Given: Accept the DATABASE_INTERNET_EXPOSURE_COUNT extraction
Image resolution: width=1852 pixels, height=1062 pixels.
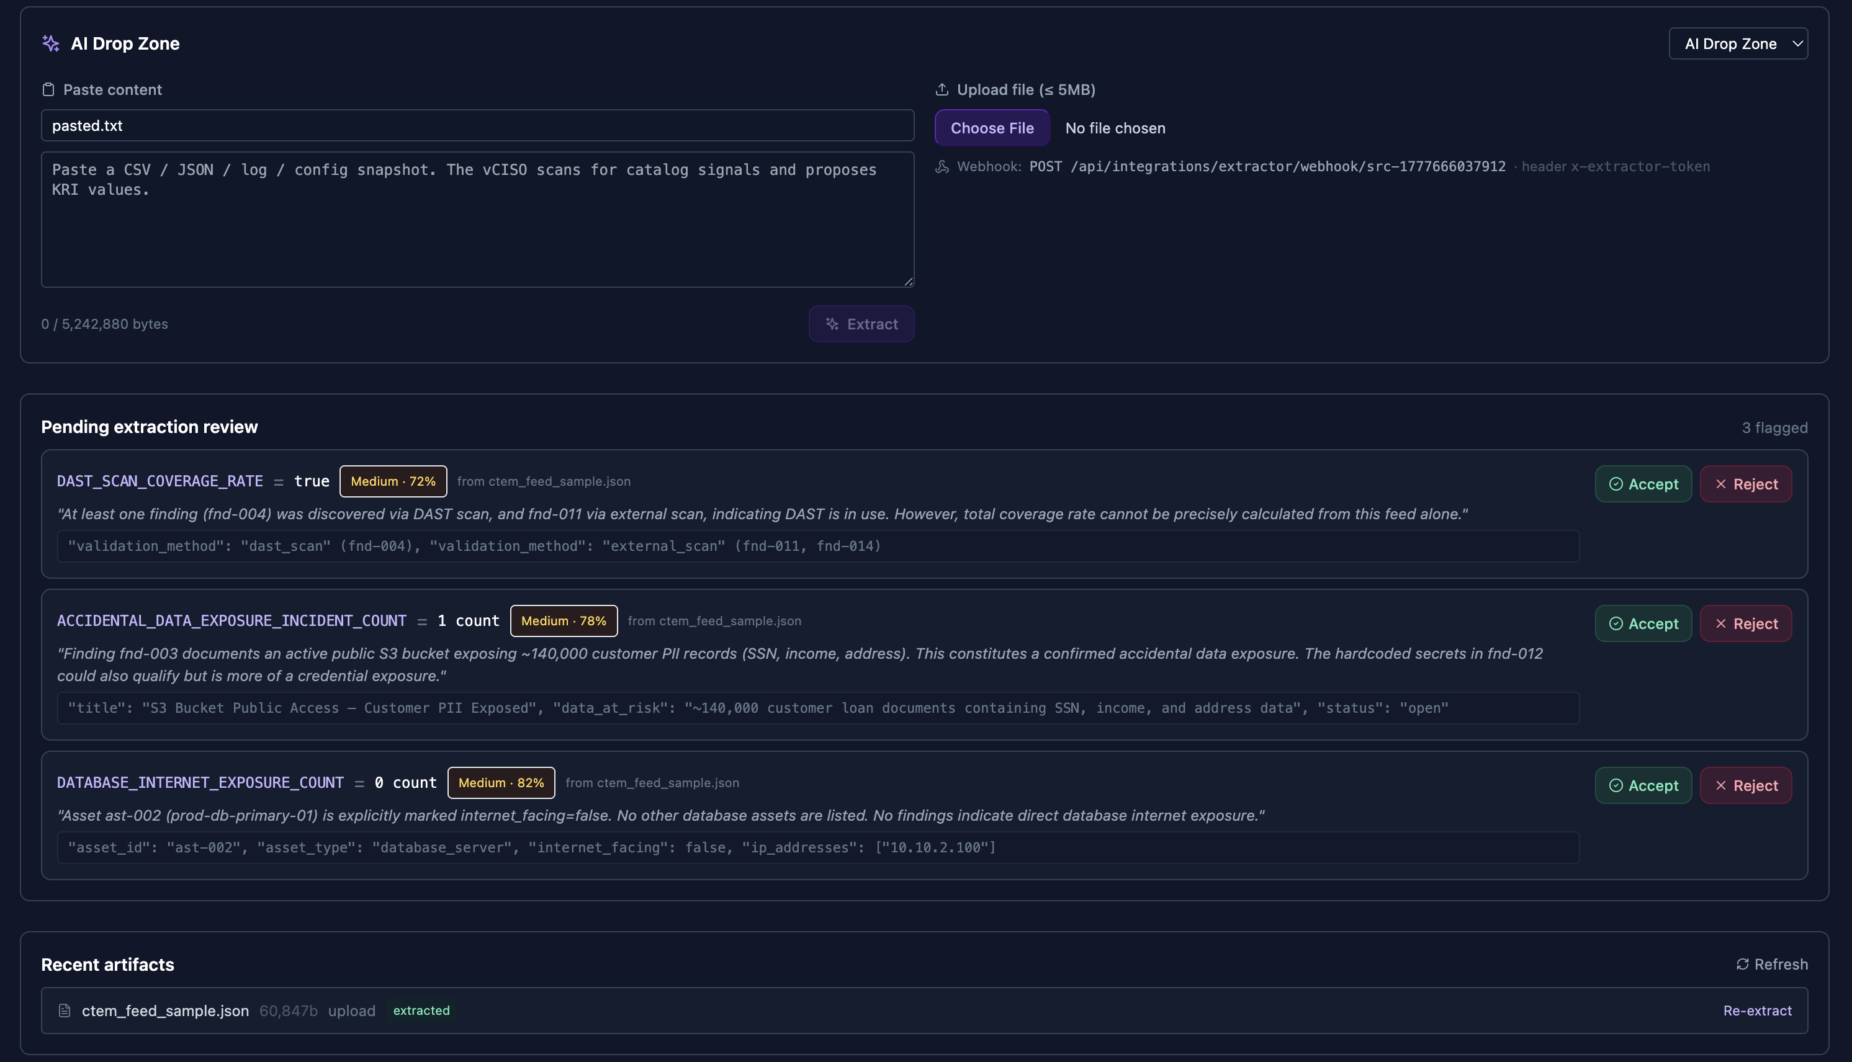Looking at the screenshot, I should (1643, 785).
